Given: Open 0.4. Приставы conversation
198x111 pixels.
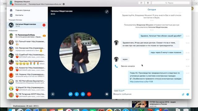Looking at the screenshot, I should click(x=27, y=62).
